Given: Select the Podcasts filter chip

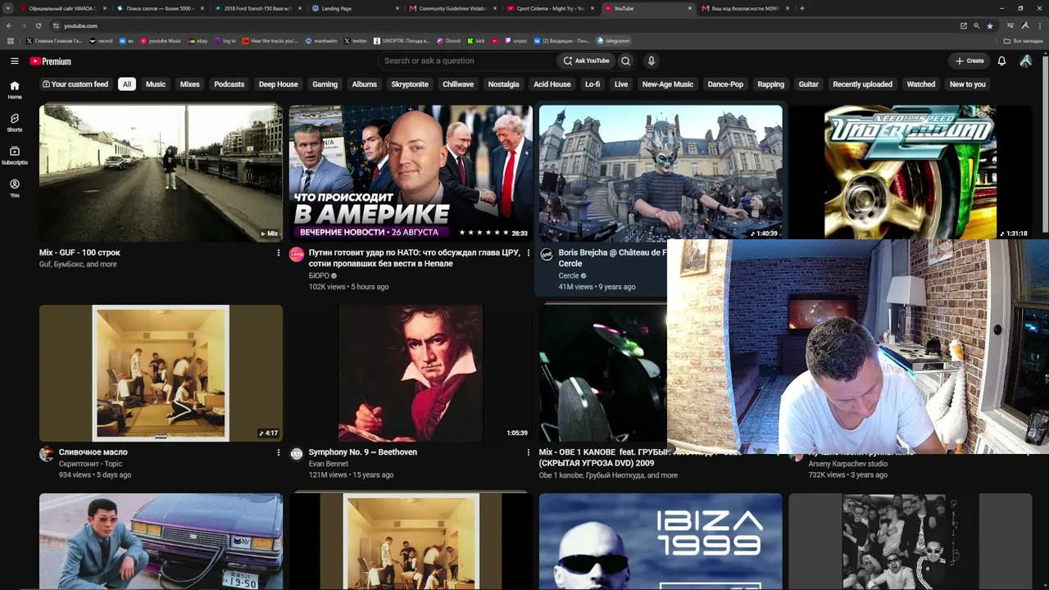Looking at the screenshot, I should [229, 84].
